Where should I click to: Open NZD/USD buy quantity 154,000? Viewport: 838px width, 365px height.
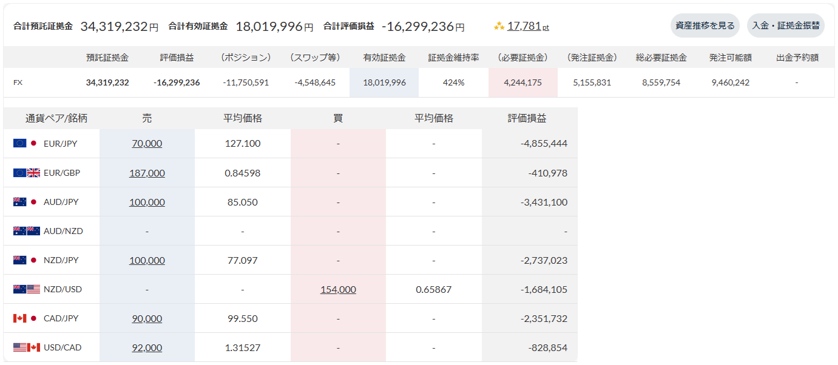338,289
